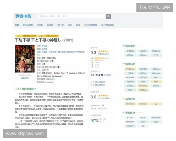Open the 2017年度榜单 nav item
Screen dimensions: 176x141
click(x=91, y=25)
